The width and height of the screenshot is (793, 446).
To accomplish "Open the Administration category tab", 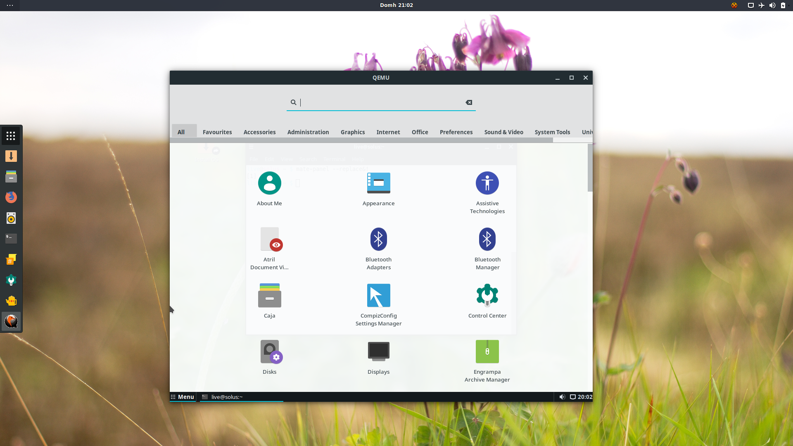I will 308,132.
